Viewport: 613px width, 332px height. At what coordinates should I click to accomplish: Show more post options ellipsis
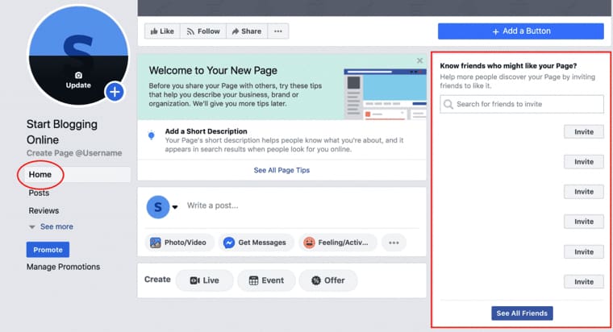click(x=394, y=243)
